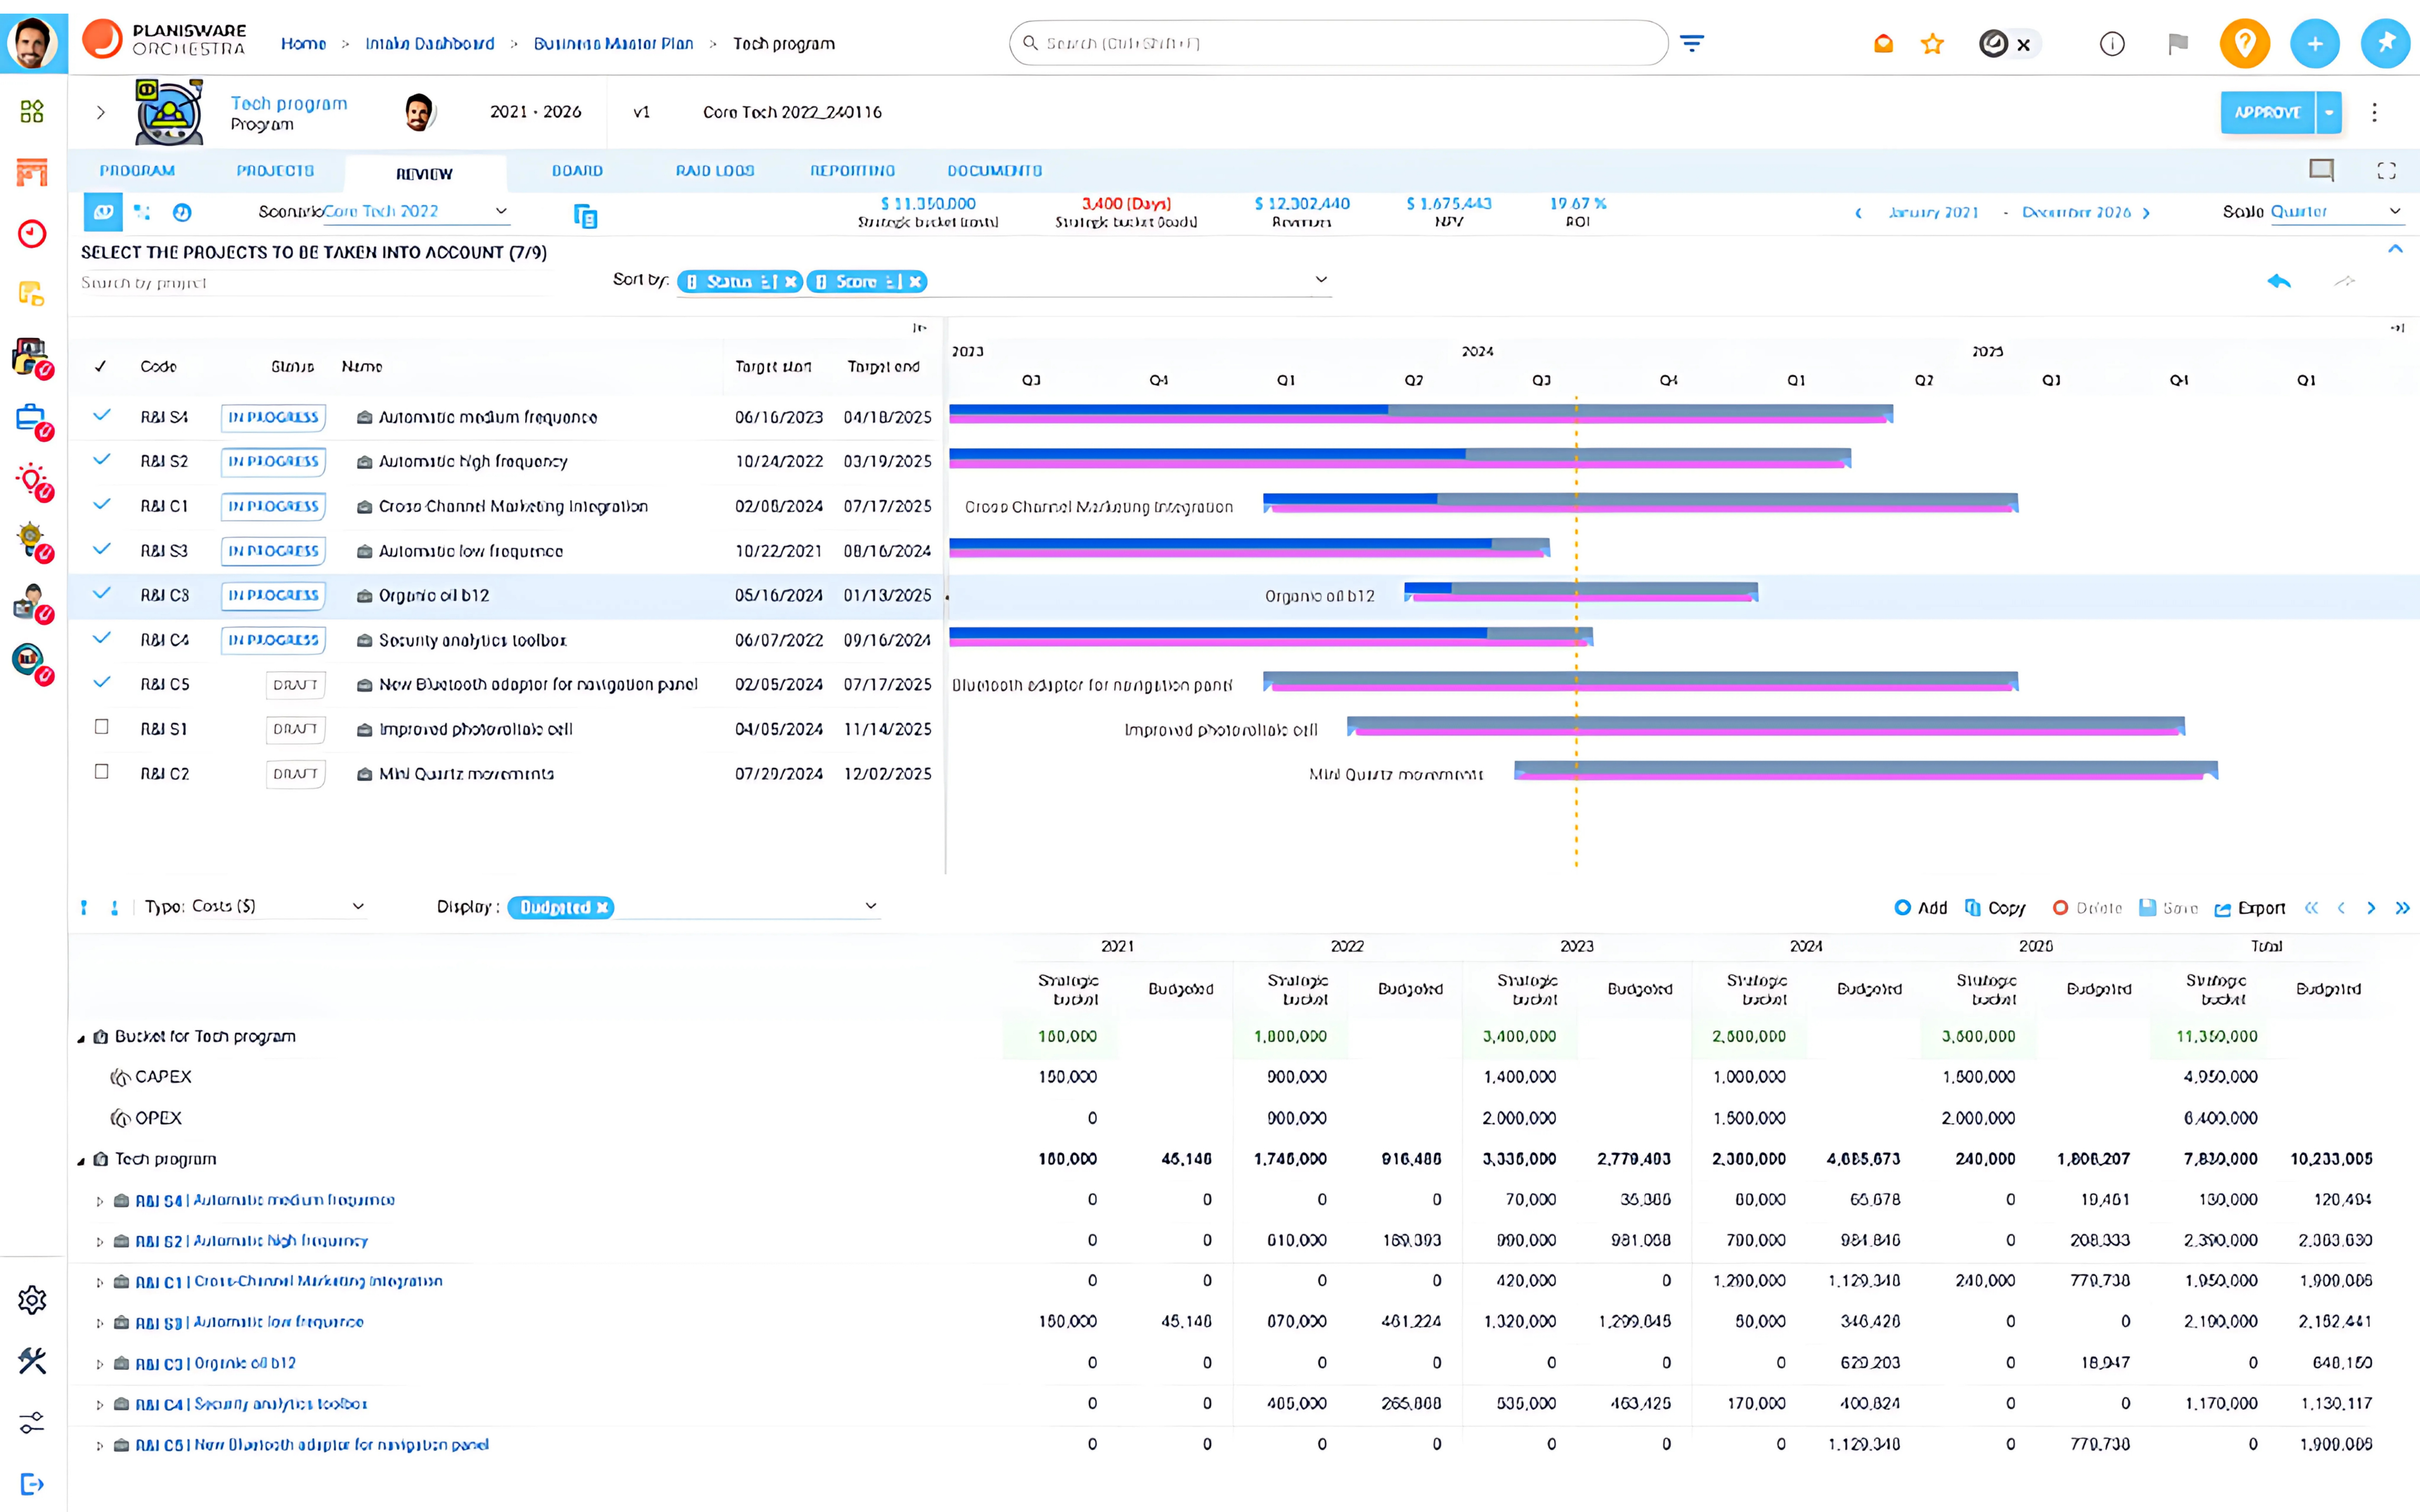Click the flag icon in top bar
The height and width of the screenshot is (1512, 2420).
2177,44
